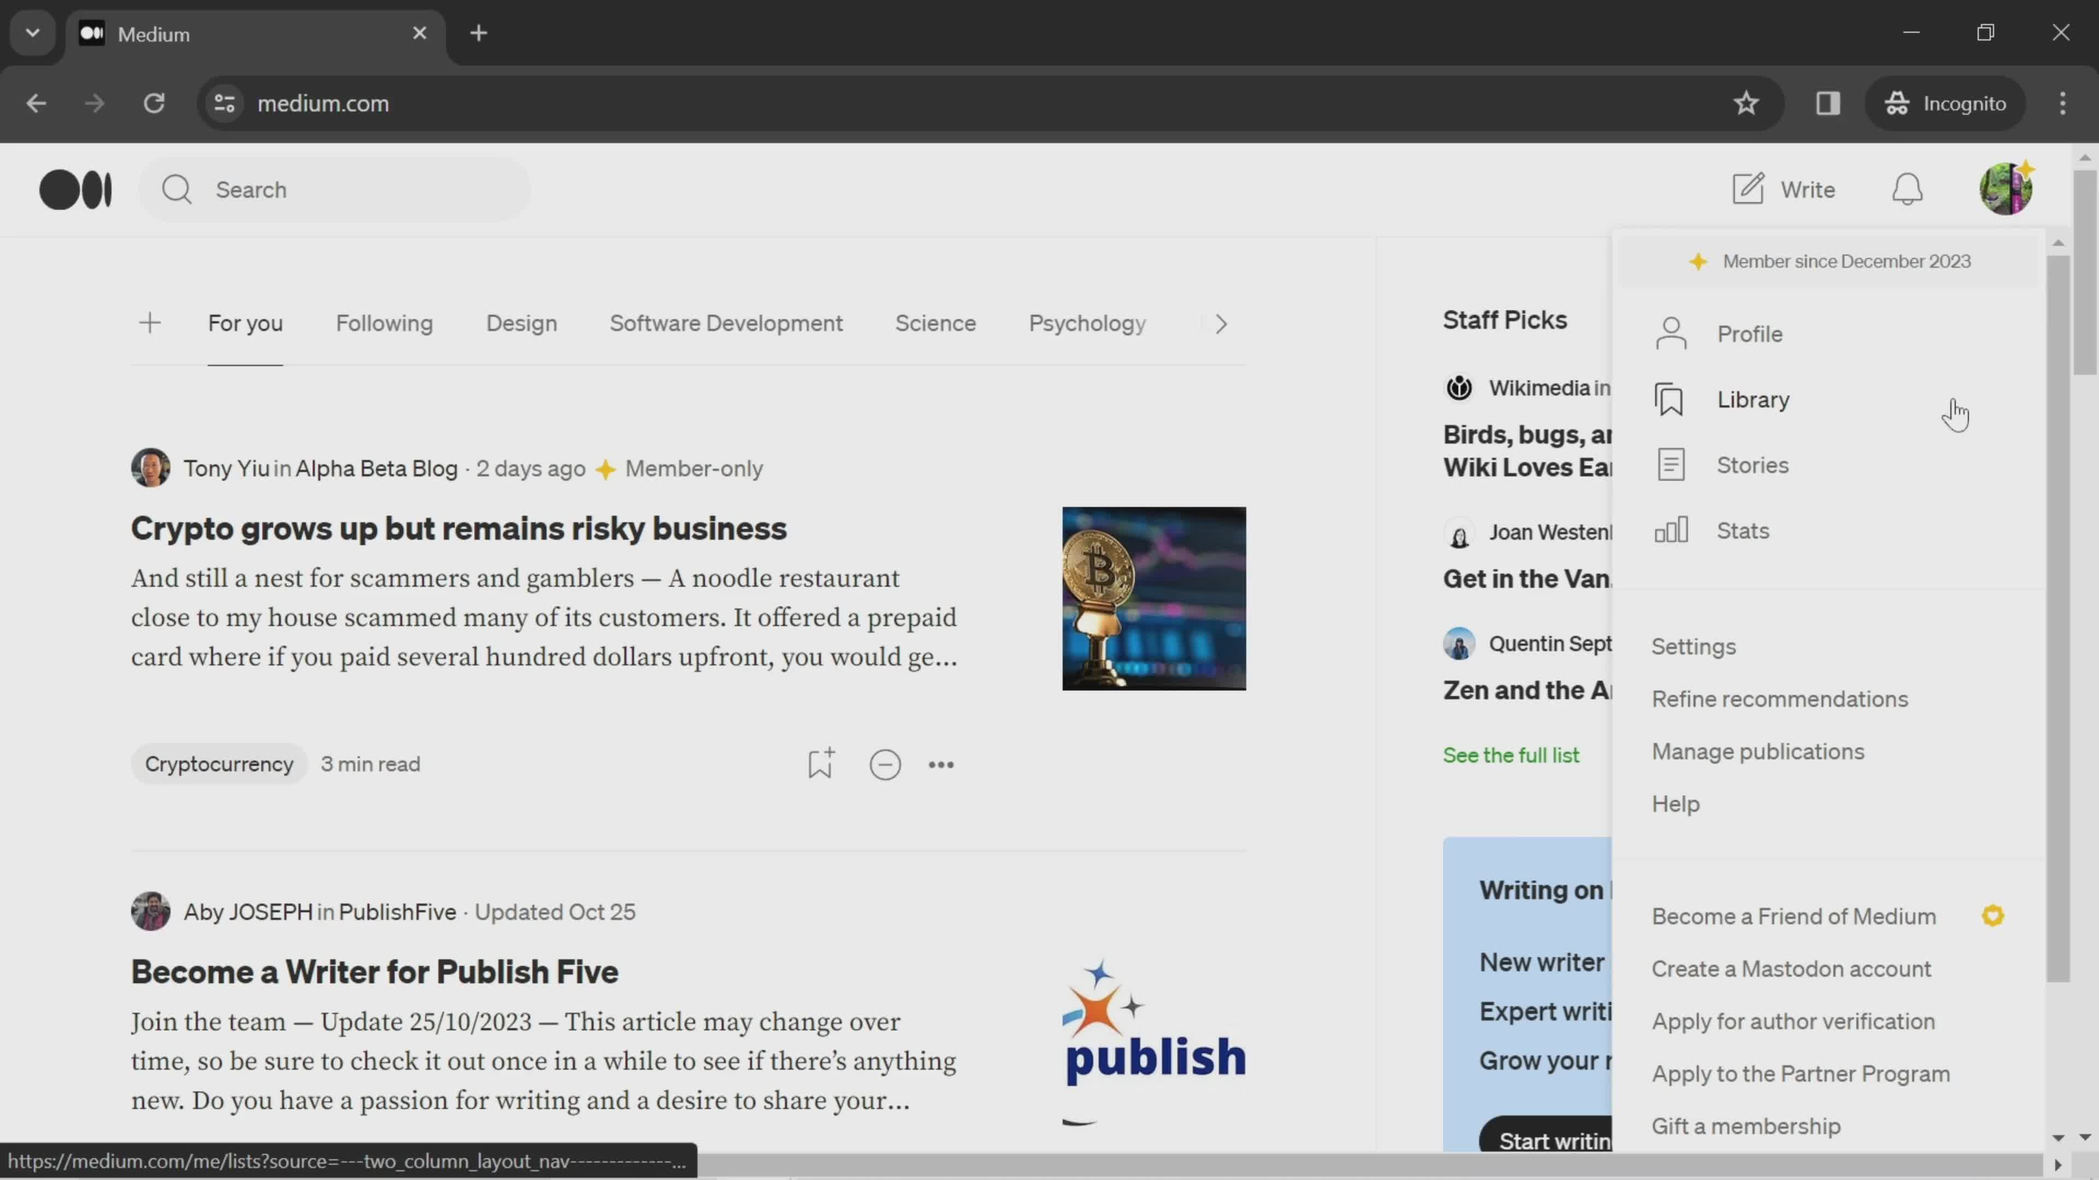
Task: Open a new browser tab
Action: pos(479,33)
